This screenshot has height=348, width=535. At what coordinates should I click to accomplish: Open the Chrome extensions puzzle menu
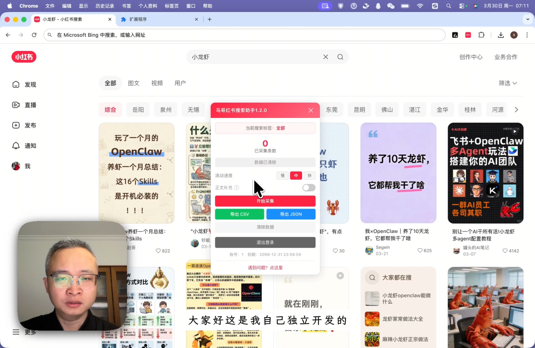(481, 35)
